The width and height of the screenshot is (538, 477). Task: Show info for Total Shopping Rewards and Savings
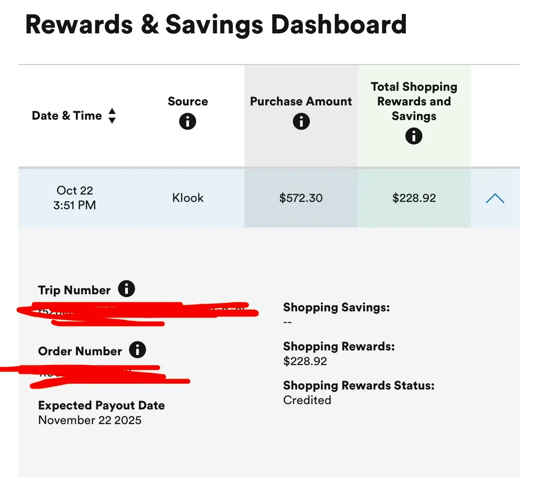coord(414,136)
